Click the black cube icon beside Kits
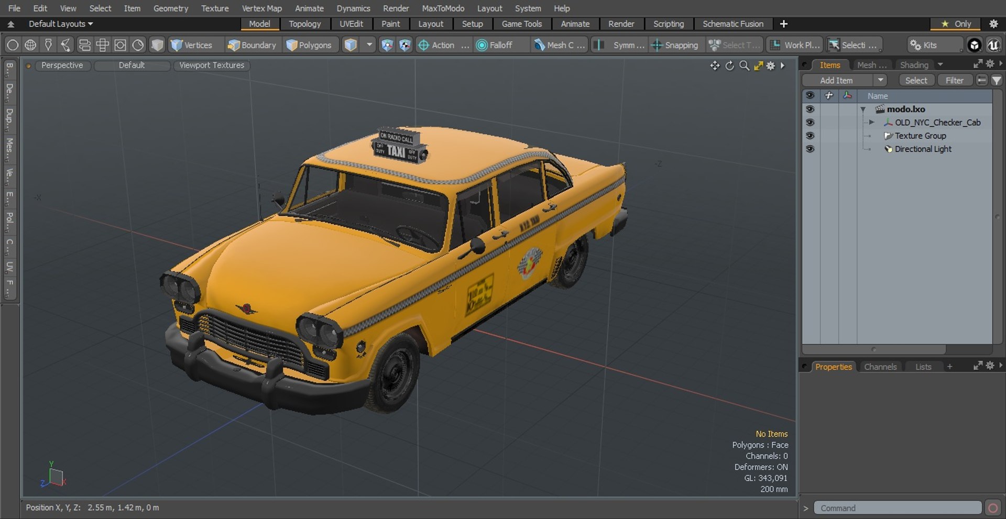The image size is (1006, 519). 974,45
